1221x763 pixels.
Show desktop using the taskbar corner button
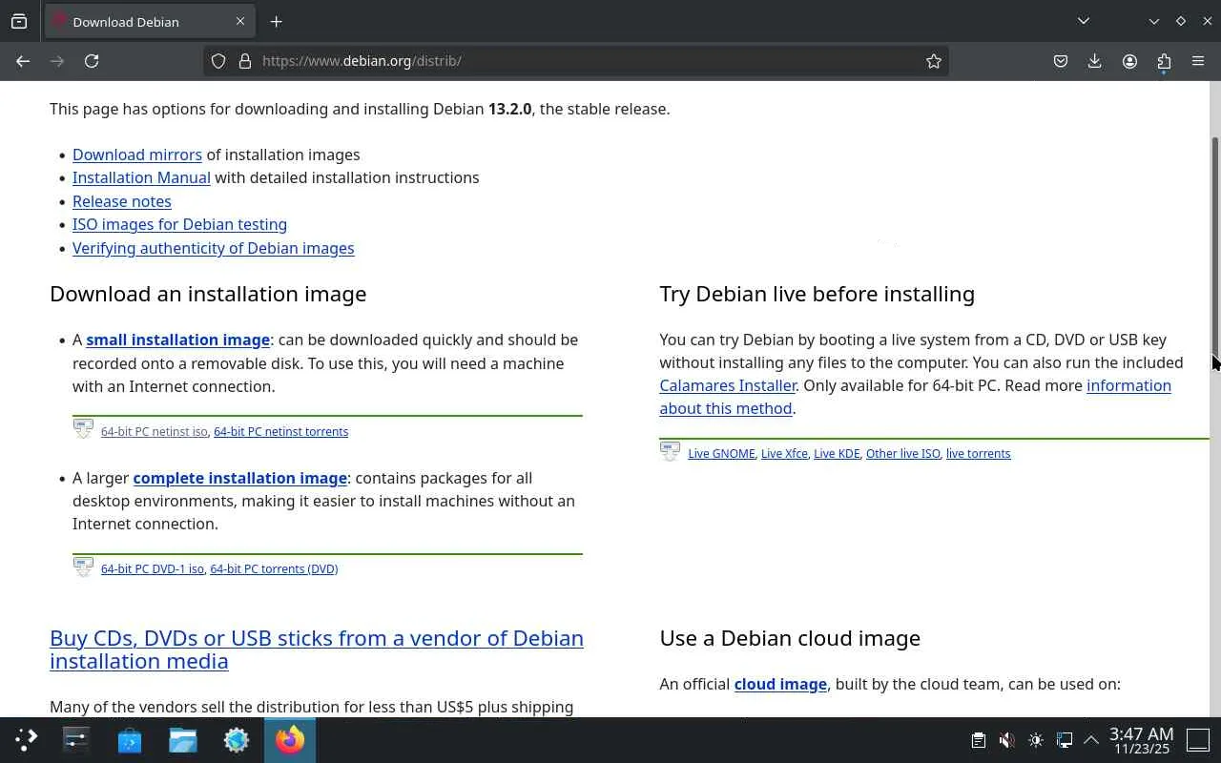[x=1198, y=740]
